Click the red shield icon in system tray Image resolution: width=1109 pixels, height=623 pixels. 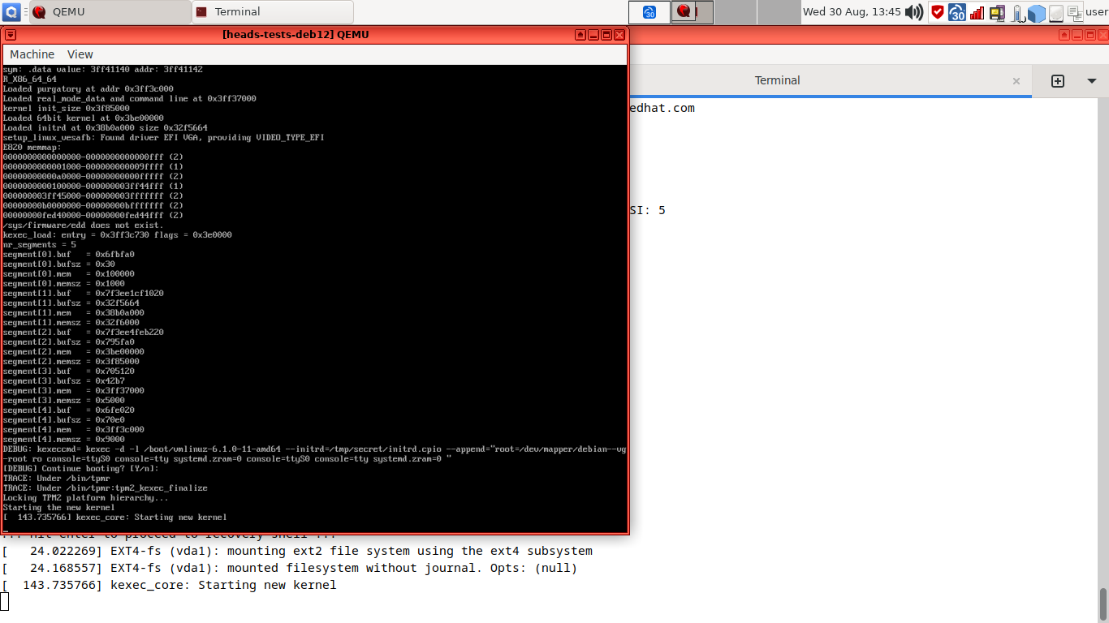(937, 12)
